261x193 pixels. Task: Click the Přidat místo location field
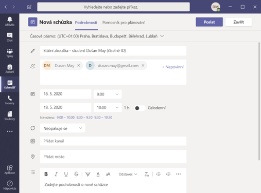pos(113,157)
